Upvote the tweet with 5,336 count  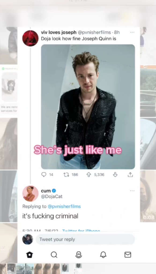point(88,174)
